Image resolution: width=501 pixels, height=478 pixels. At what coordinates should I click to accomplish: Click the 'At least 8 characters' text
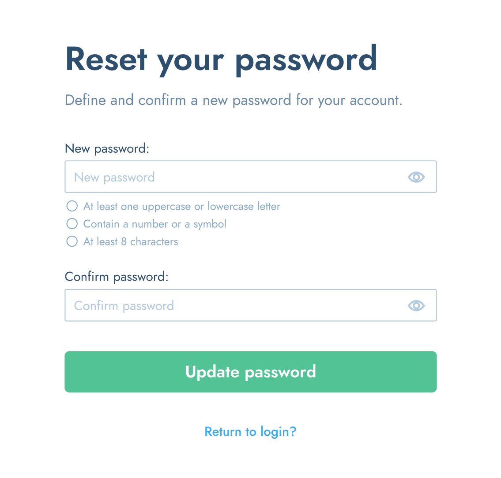point(131,242)
